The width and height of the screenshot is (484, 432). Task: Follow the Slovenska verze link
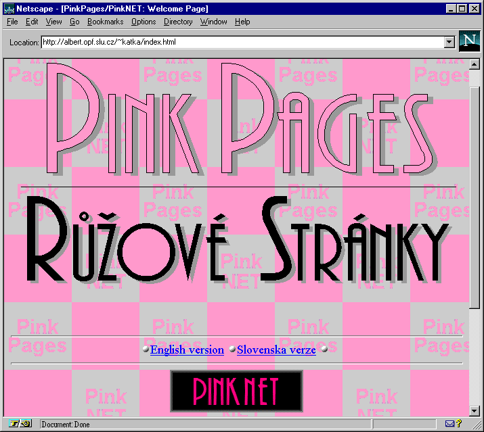(276, 350)
